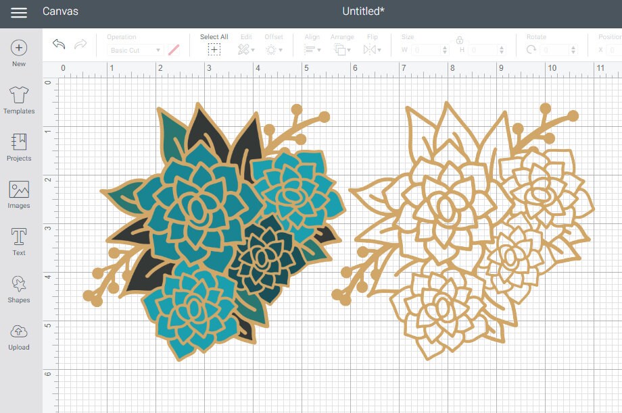Open the operation color swatch
Image resolution: width=622 pixels, height=413 pixels.
(174, 50)
